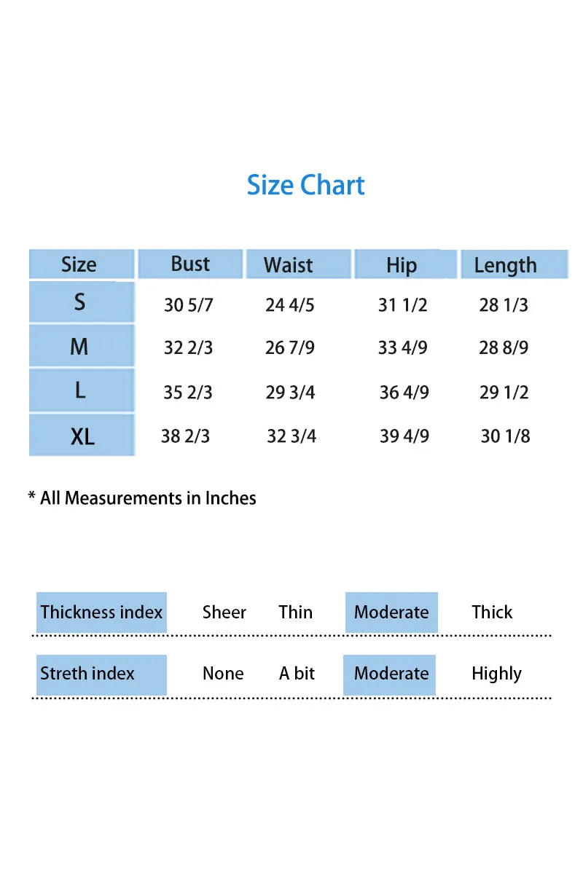Select highlighted Moderate thickness option
Image resolution: width=583 pixels, height=874 pixels.
click(x=391, y=613)
